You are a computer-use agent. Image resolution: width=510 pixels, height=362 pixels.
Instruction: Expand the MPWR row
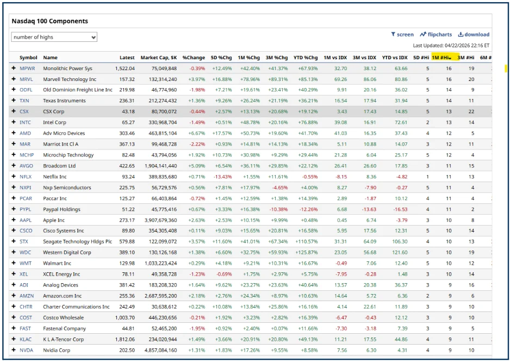coord(14,68)
